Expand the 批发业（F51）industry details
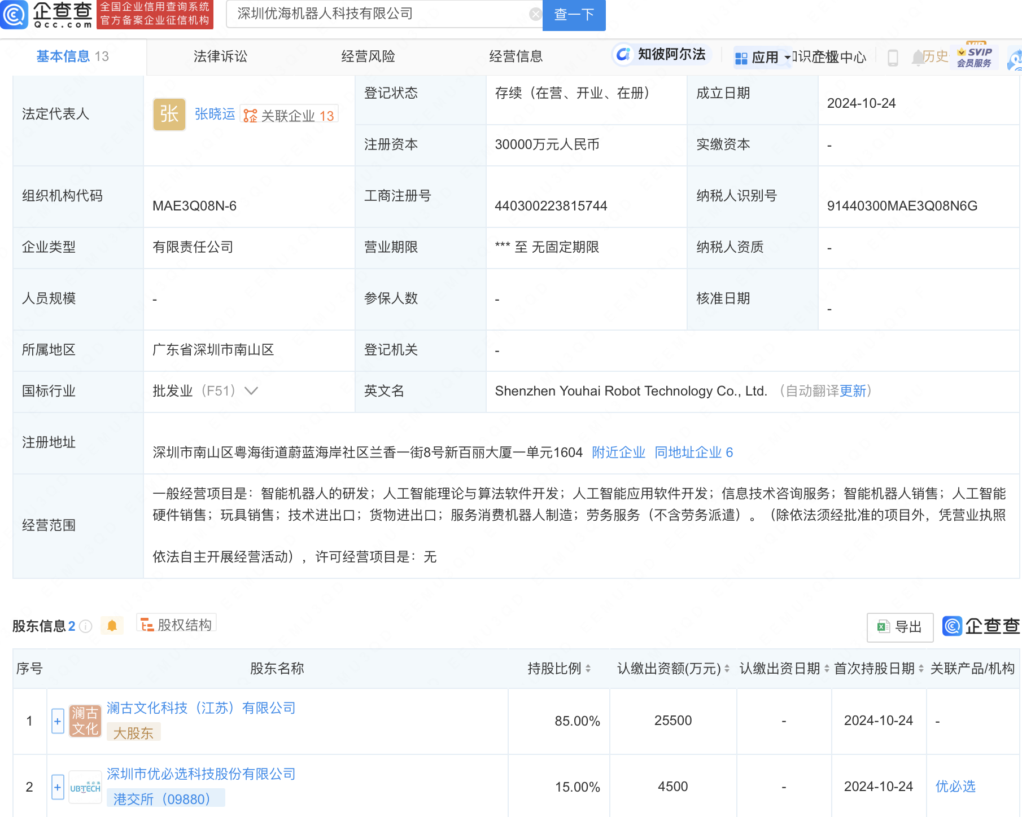 pos(252,390)
